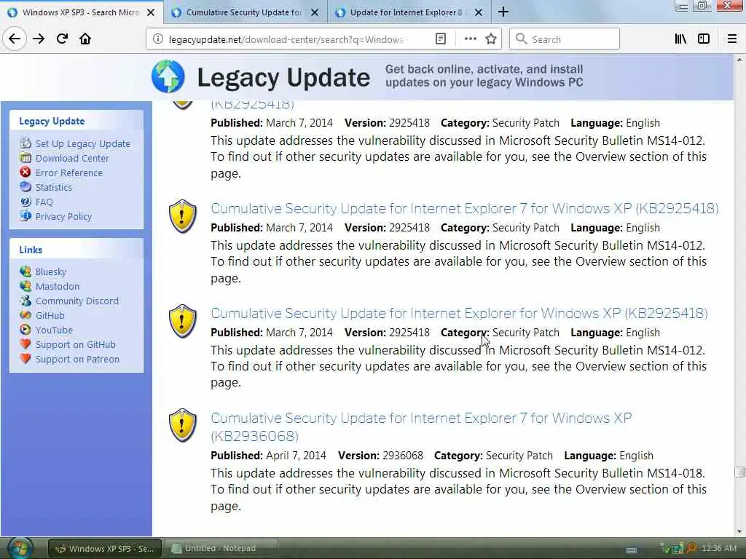Click the YouTube play icon in Links
Screen dimensions: 746x559
pyautogui.click(x=25, y=330)
